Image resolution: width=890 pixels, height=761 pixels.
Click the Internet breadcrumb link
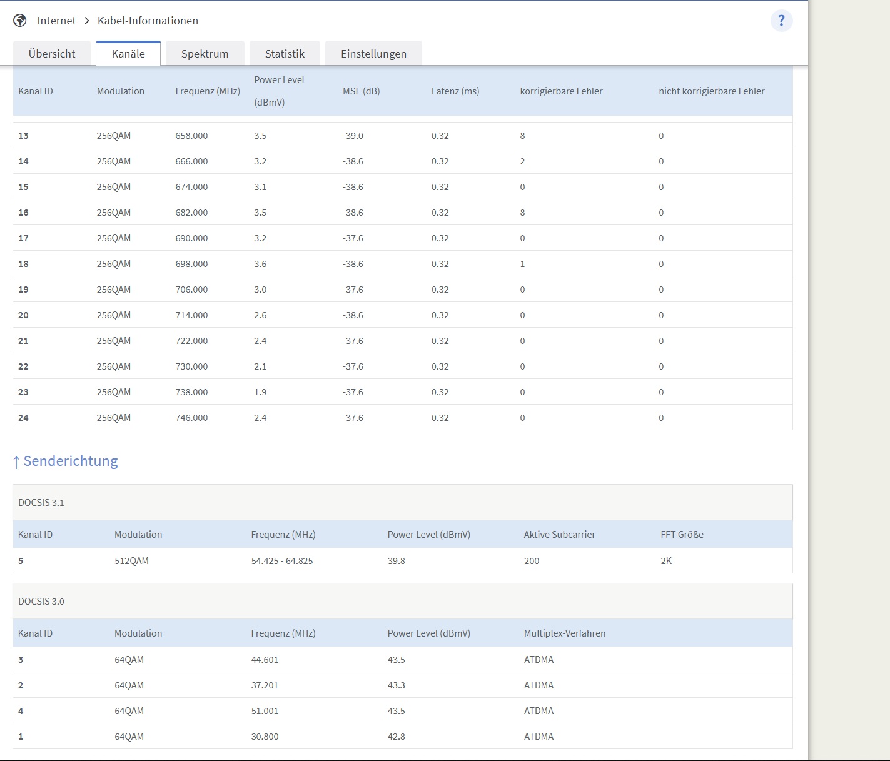point(56,21)
